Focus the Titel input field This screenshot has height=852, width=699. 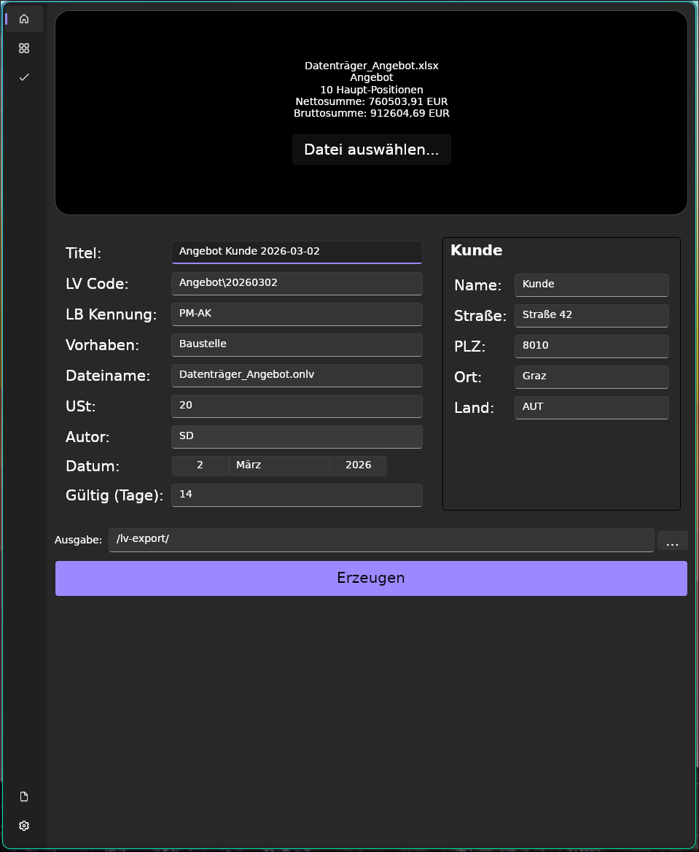pos(297,252)
